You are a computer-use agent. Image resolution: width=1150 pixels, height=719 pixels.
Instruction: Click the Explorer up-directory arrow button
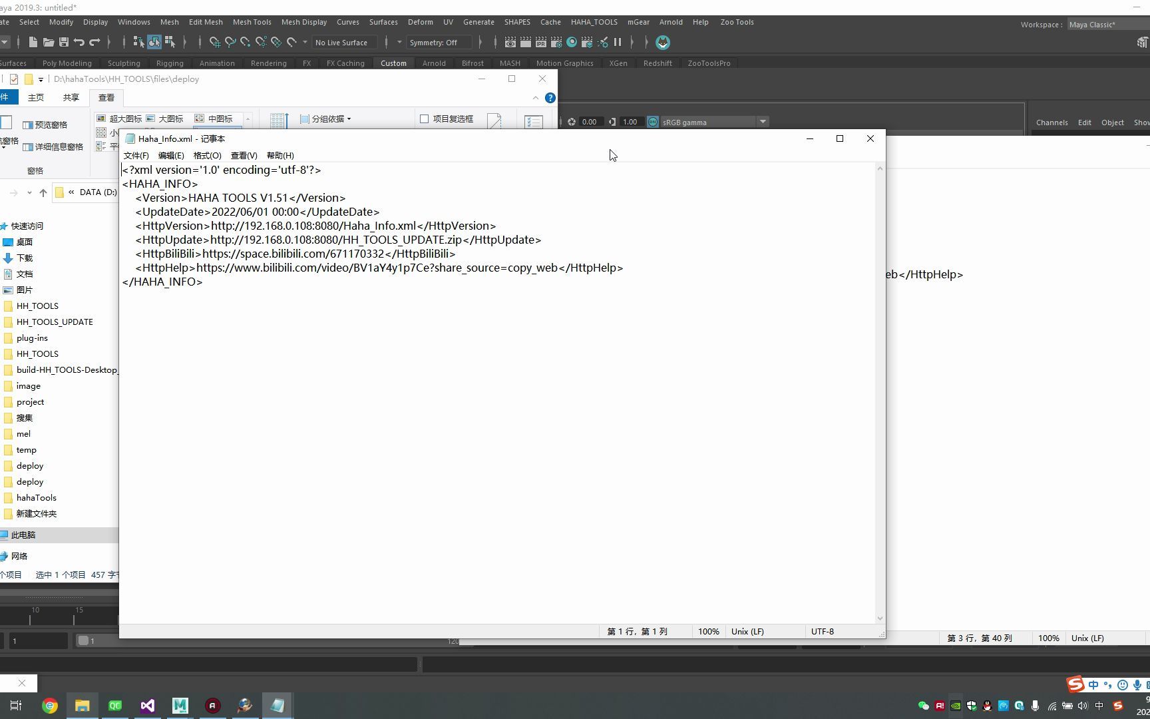(43, 192)
